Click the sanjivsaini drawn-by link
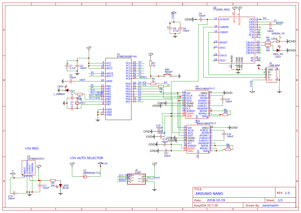The height and width of the screenshot is (213, 301). tap(271, 205)
